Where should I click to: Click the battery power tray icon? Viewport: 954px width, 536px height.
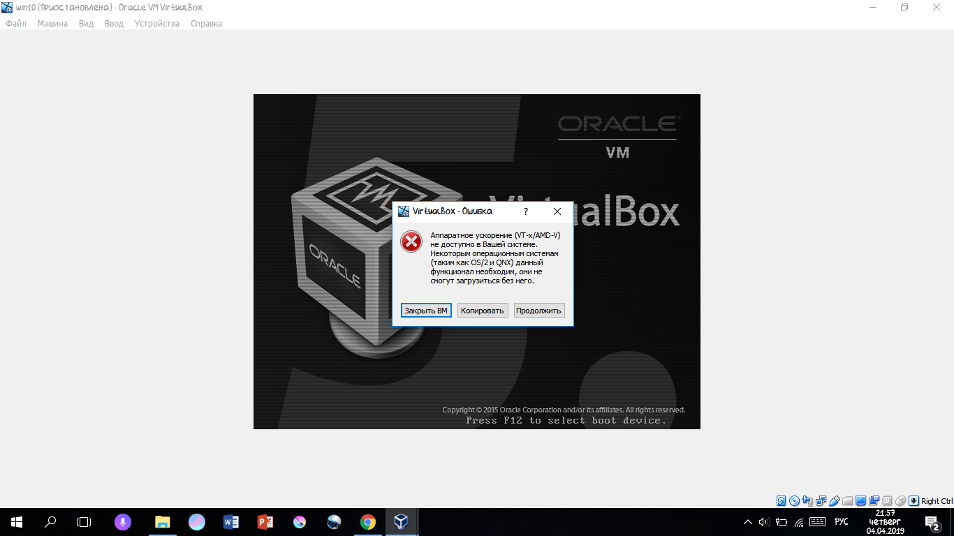(781, 522)
